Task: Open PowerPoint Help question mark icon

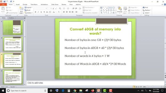Action: point(165,4)
